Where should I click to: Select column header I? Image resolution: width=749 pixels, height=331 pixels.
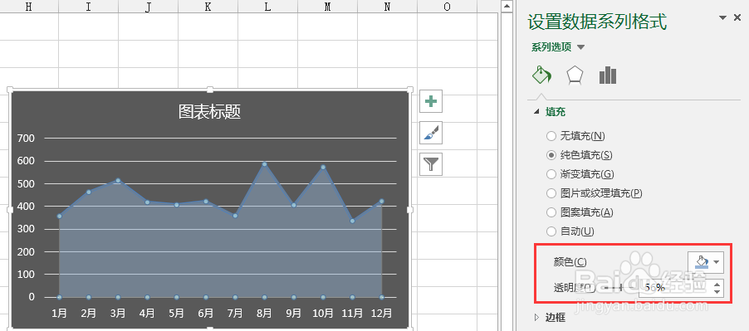(x=88, y=6)
